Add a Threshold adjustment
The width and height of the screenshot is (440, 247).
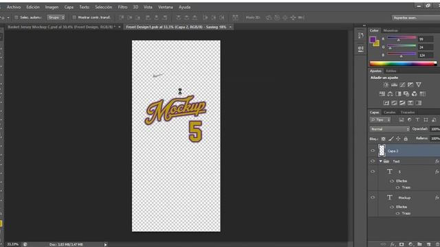click(x=402, y=103)
